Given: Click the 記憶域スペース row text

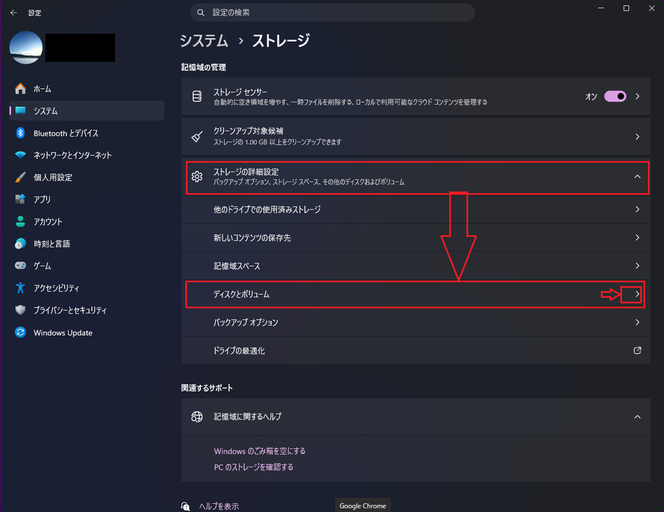Looking at the screenshot, I should (x=237, y=266).
